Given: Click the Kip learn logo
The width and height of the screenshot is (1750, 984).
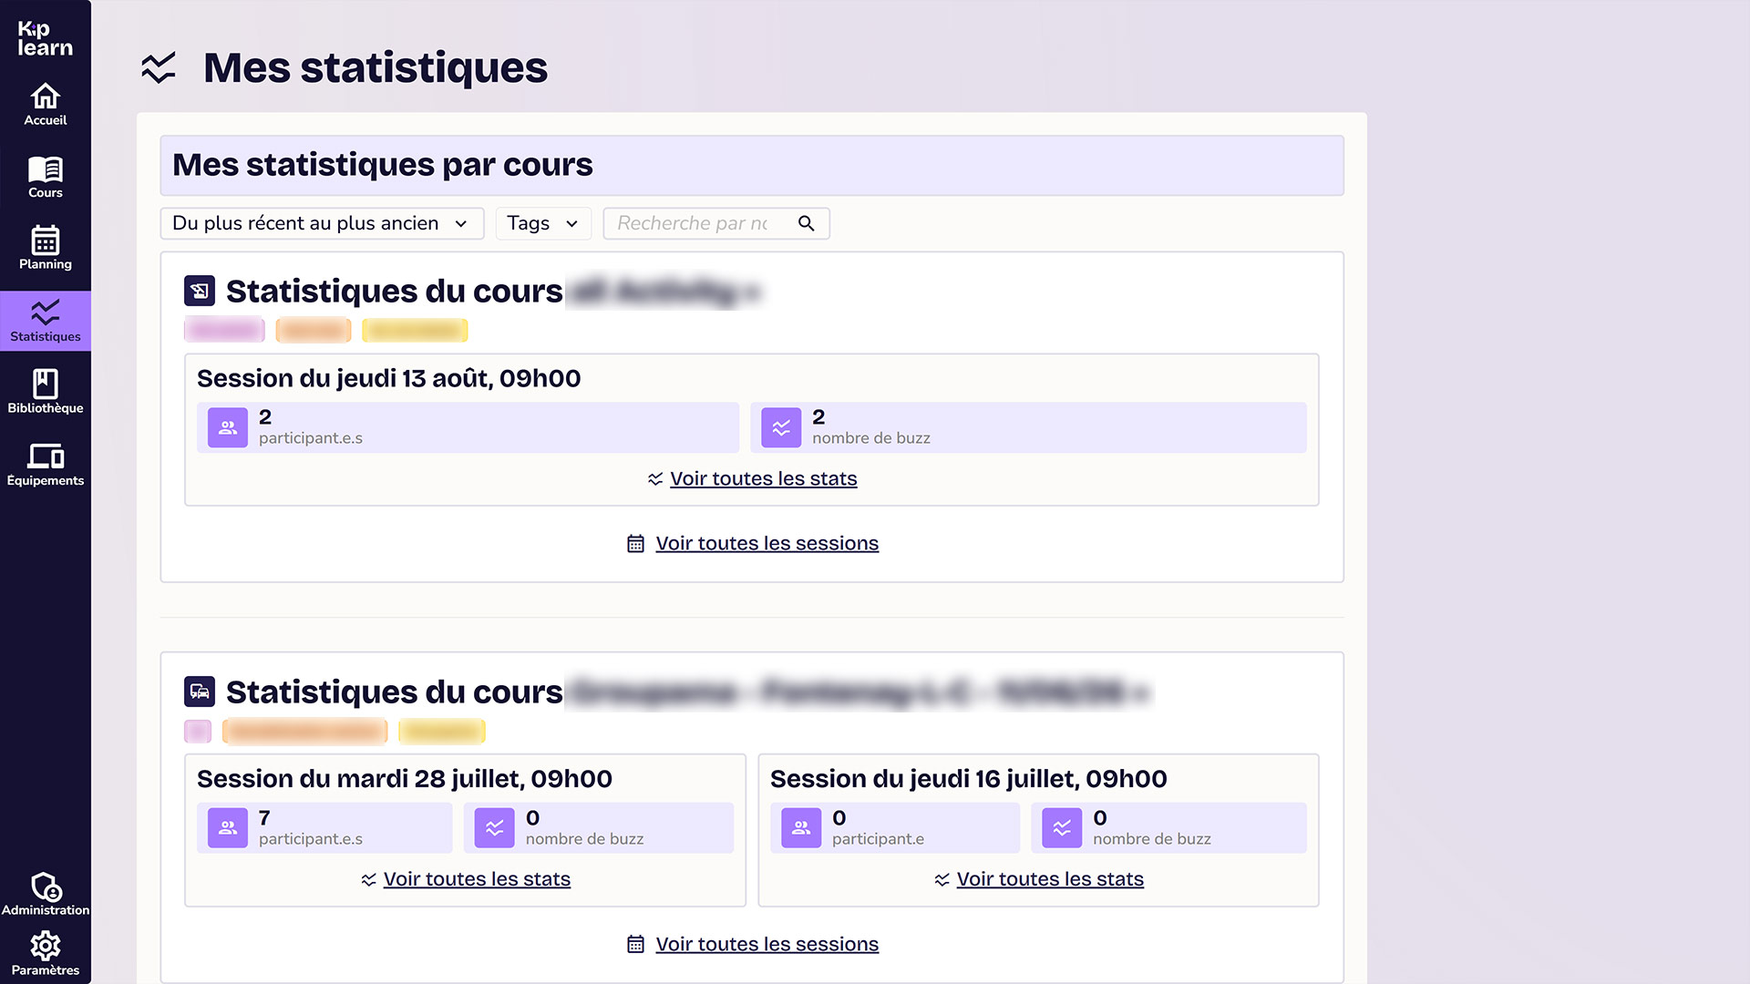Looking at the screenshot, I should click(45, 39).
